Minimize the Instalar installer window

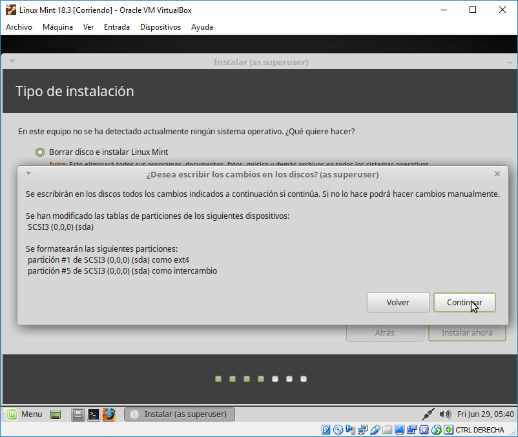coord(510,63)
